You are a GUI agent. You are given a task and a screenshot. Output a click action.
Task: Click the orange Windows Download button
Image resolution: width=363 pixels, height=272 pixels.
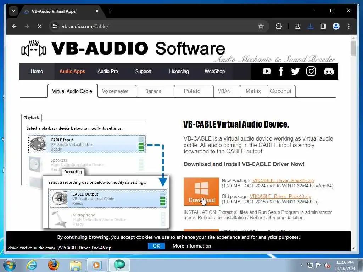tap(201, 192)
